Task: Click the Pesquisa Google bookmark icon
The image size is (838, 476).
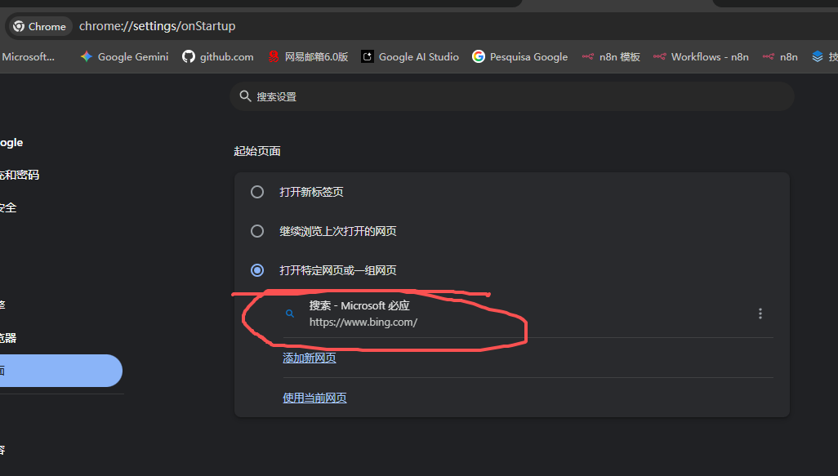Action: (479, 56)
